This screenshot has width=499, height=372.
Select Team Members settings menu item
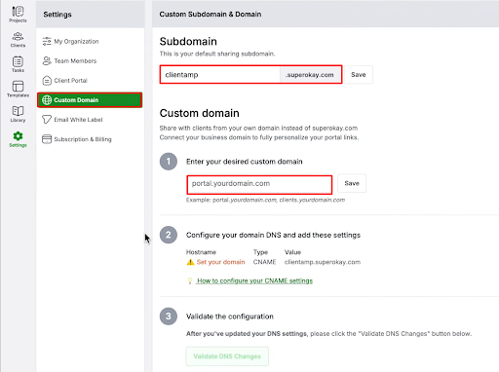[90, 60]
